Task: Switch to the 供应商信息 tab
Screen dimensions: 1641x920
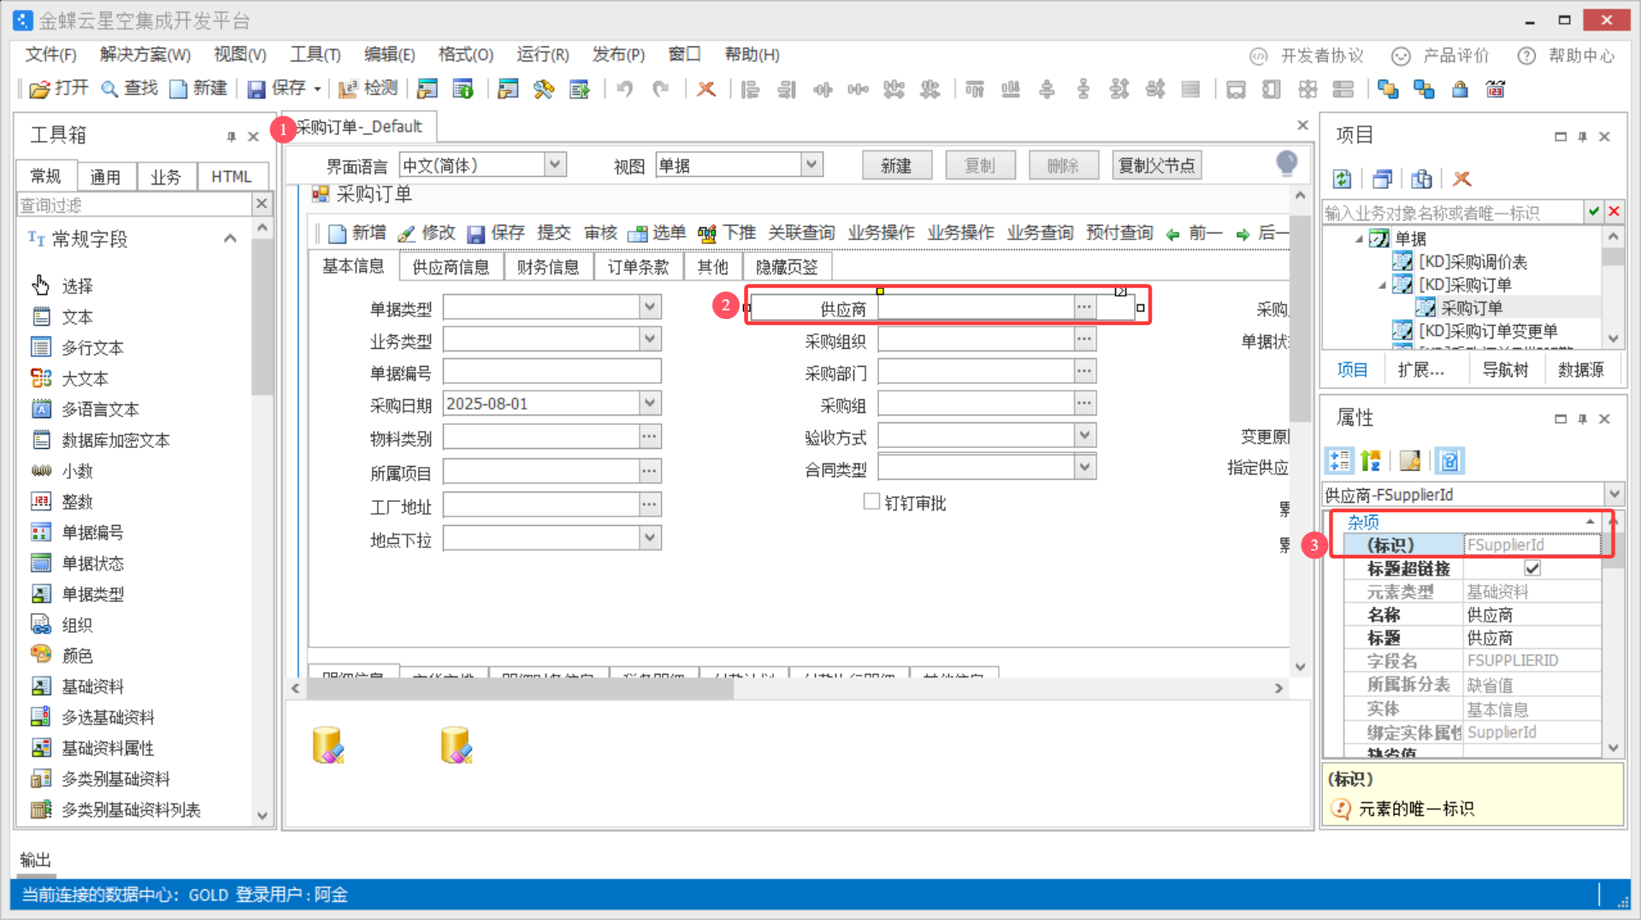Action: click(x=451, y=267)
